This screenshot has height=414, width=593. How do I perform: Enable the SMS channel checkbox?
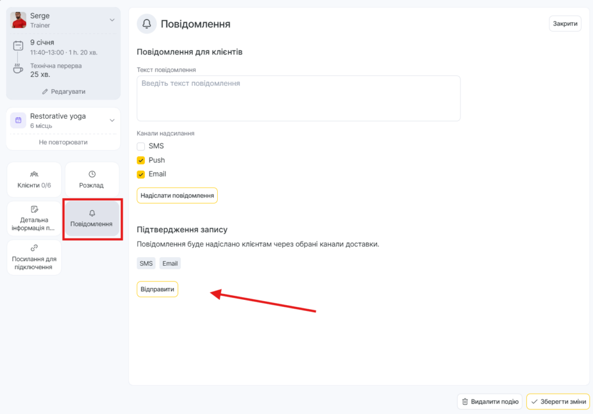pyautogui.click(x=141, y=146)
